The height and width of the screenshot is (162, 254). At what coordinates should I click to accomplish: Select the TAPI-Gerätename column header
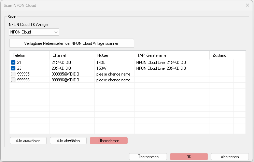pyautogui.click(x=172, y=55)
